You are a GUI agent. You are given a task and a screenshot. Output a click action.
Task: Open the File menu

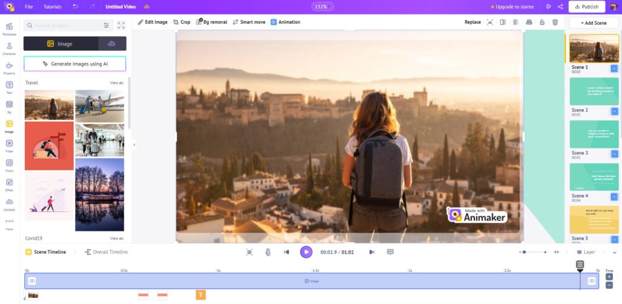tap(29, 7)
